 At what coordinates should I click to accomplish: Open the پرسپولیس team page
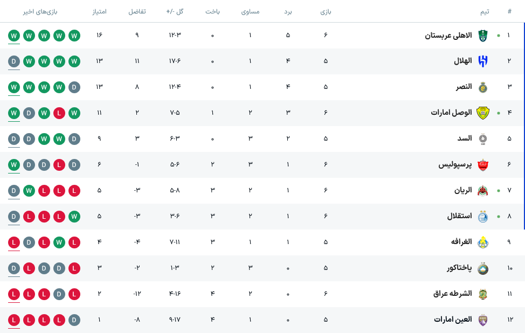coord(455,164)
